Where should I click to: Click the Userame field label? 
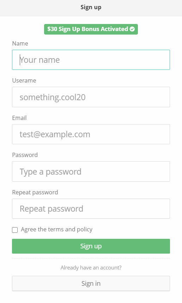coord(24,80)
